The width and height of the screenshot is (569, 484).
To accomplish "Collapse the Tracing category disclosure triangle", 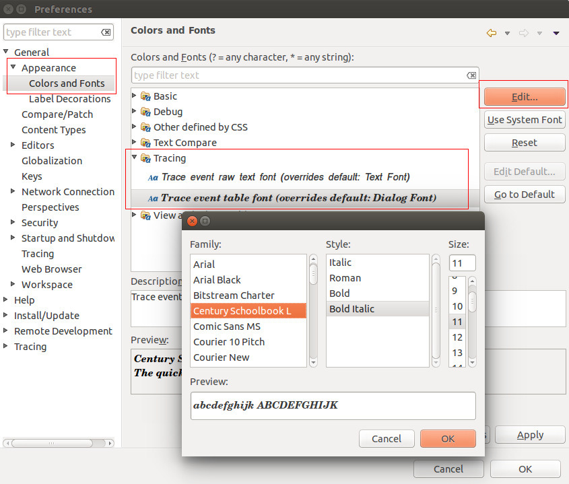I will pyautogui.click(x=133, y=158).
